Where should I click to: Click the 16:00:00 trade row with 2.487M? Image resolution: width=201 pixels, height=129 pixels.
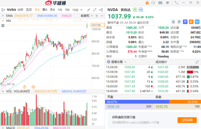pyautogui.click(x=129, y=91)
